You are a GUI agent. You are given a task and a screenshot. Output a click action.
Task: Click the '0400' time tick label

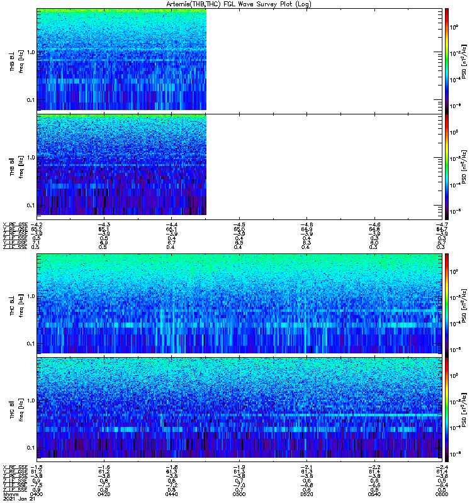point(36,494)
